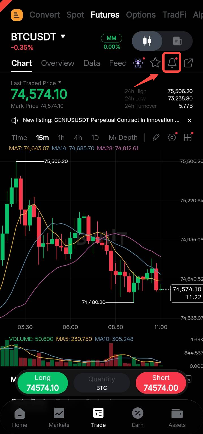Open Last Traded Price dropdown arrow
Screen dimensions: 203x434
[x=60, y=83]
